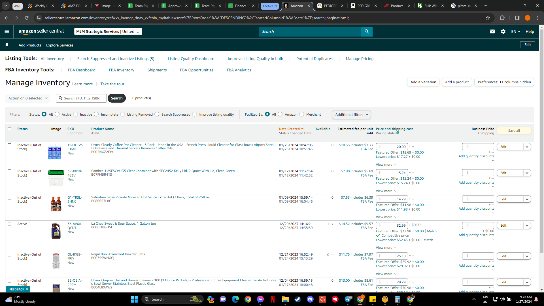Check the Urnex Clearly Coffee Pot Cleaner row

click(9, 145)
